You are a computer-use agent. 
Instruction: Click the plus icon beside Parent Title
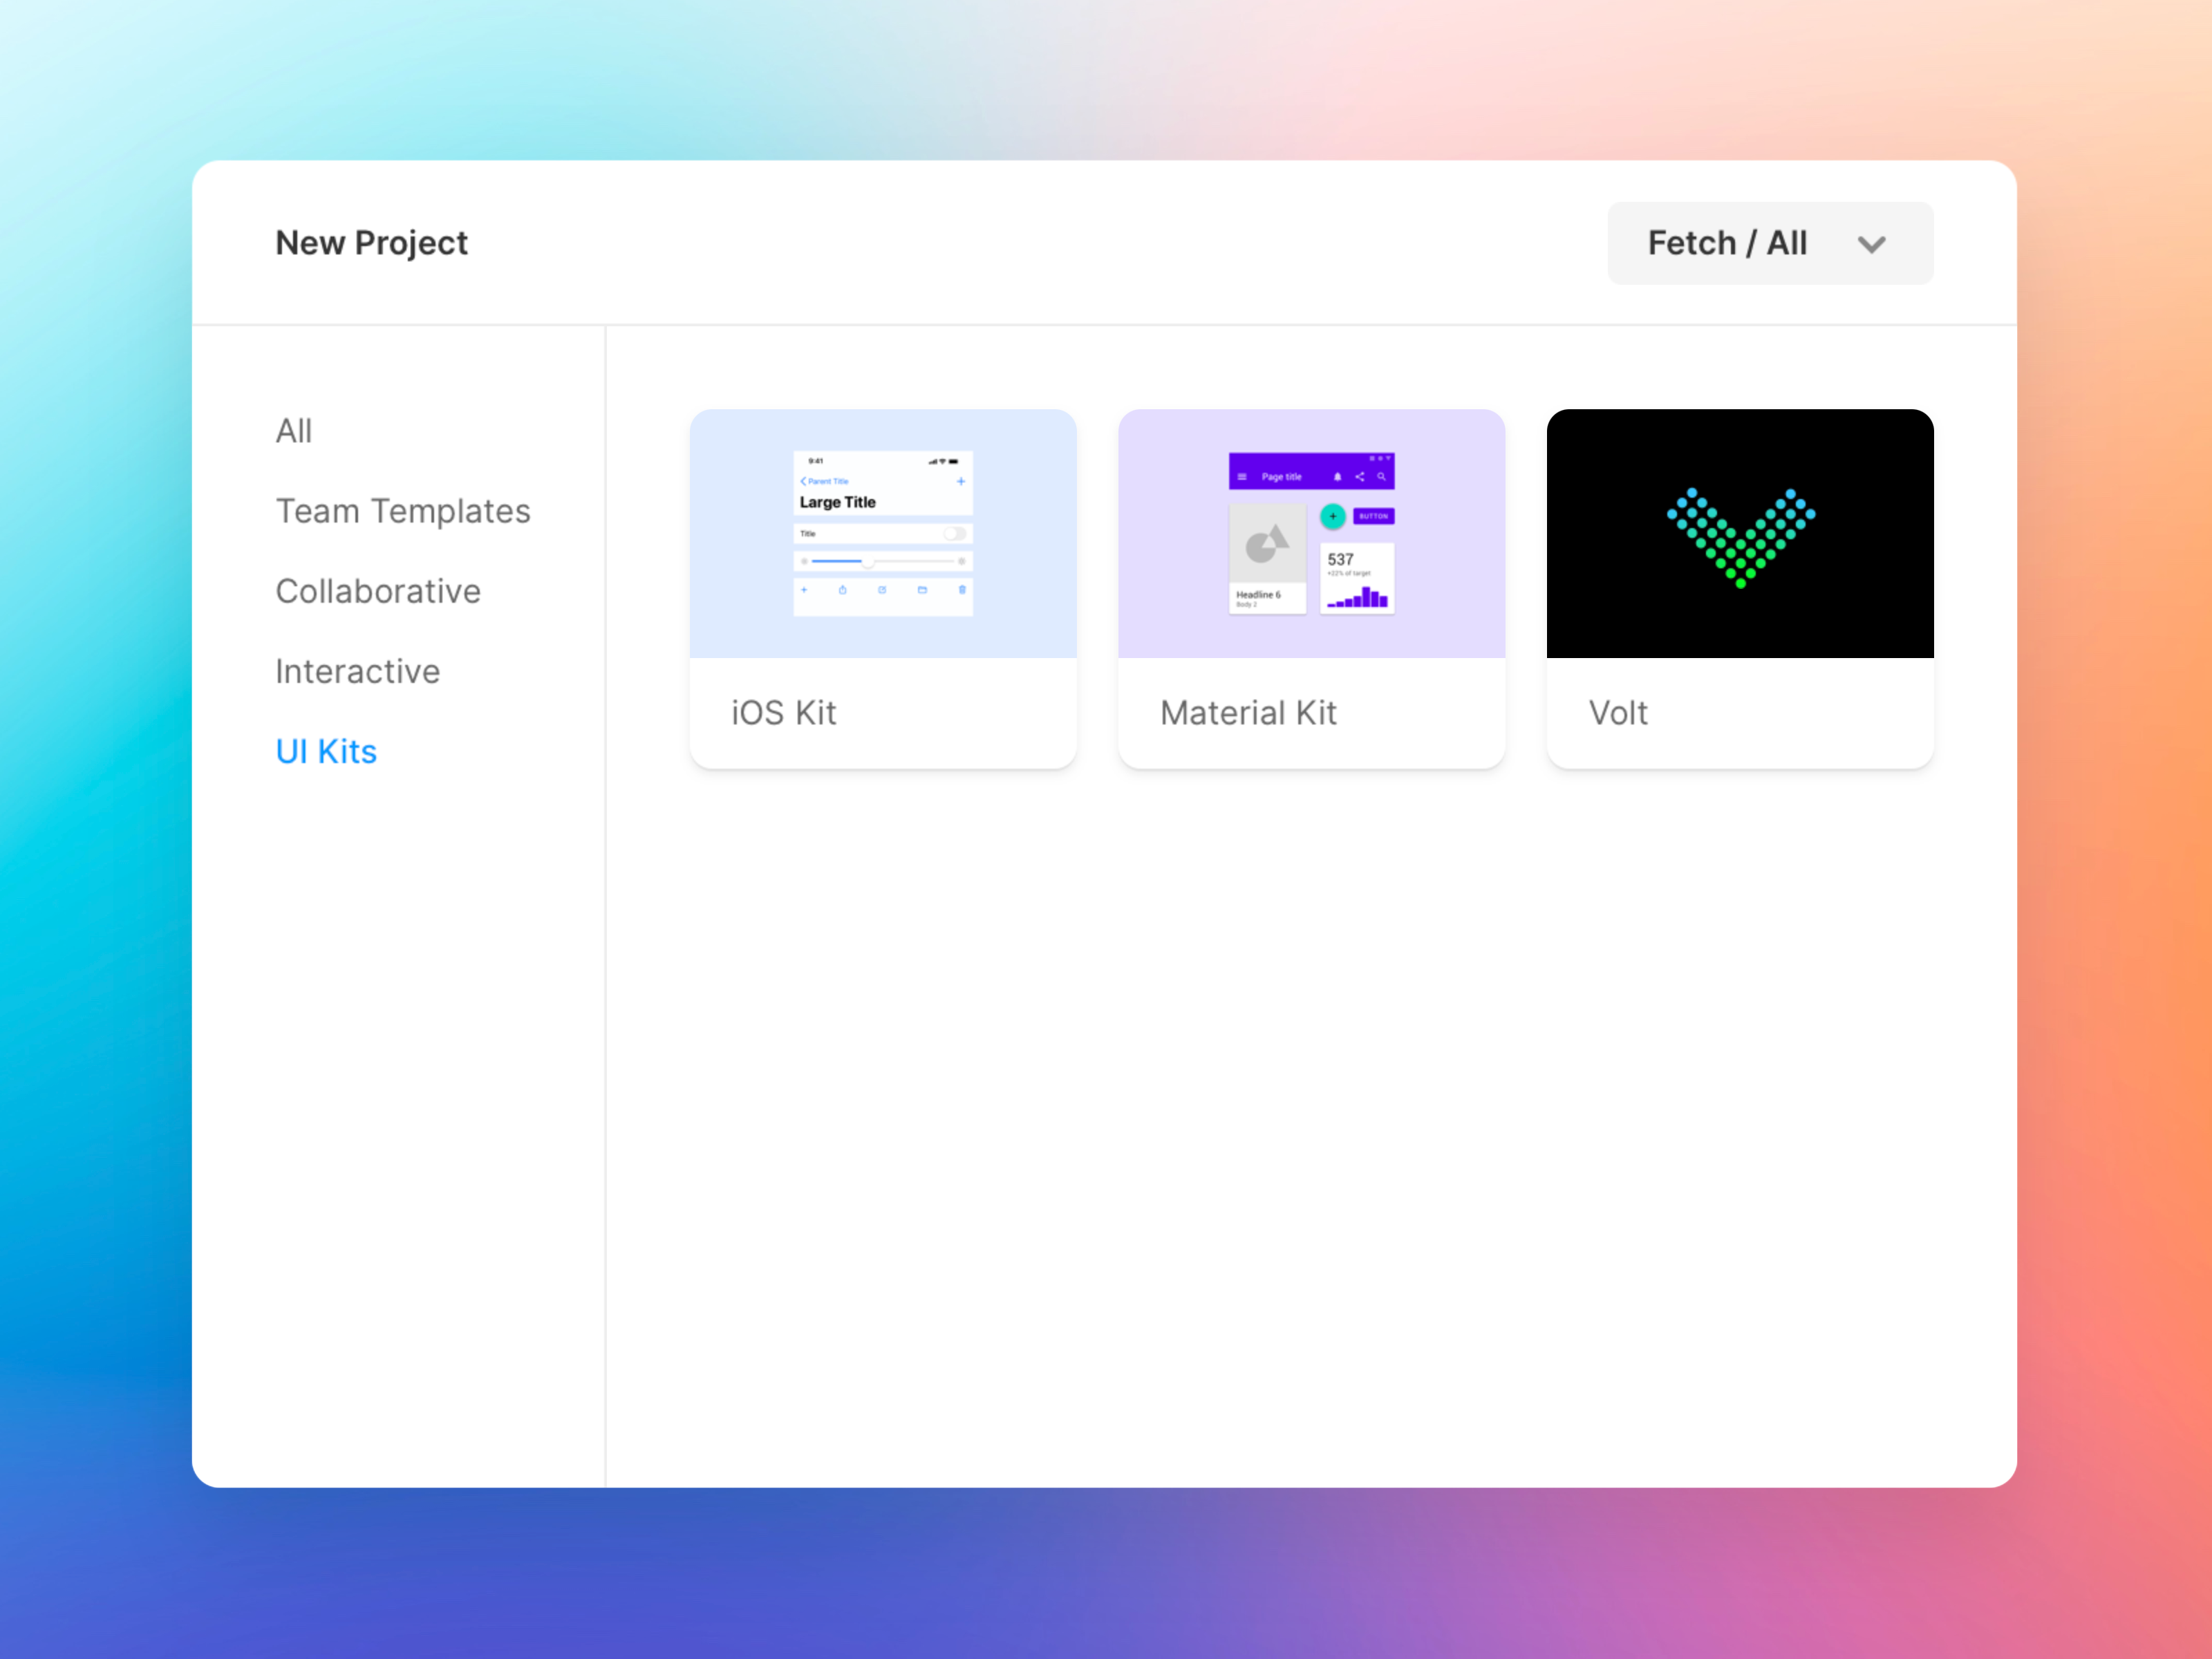tap(962, 482)
